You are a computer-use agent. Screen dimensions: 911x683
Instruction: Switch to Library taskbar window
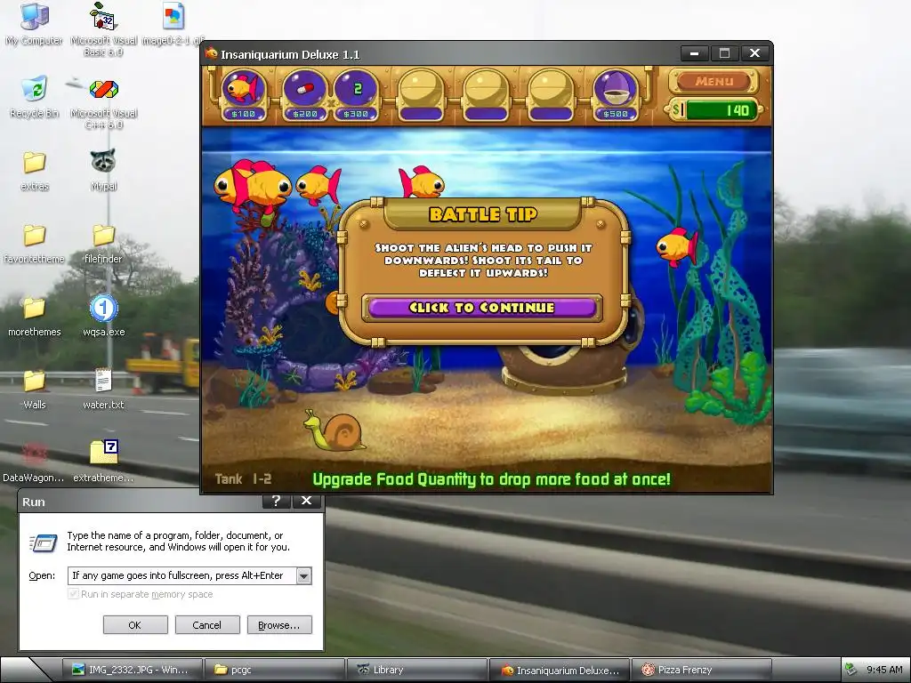click(x=417, y=670)
